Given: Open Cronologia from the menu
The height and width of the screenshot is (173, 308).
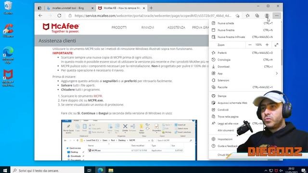Looking at the screenshot, I should (245, 60).
